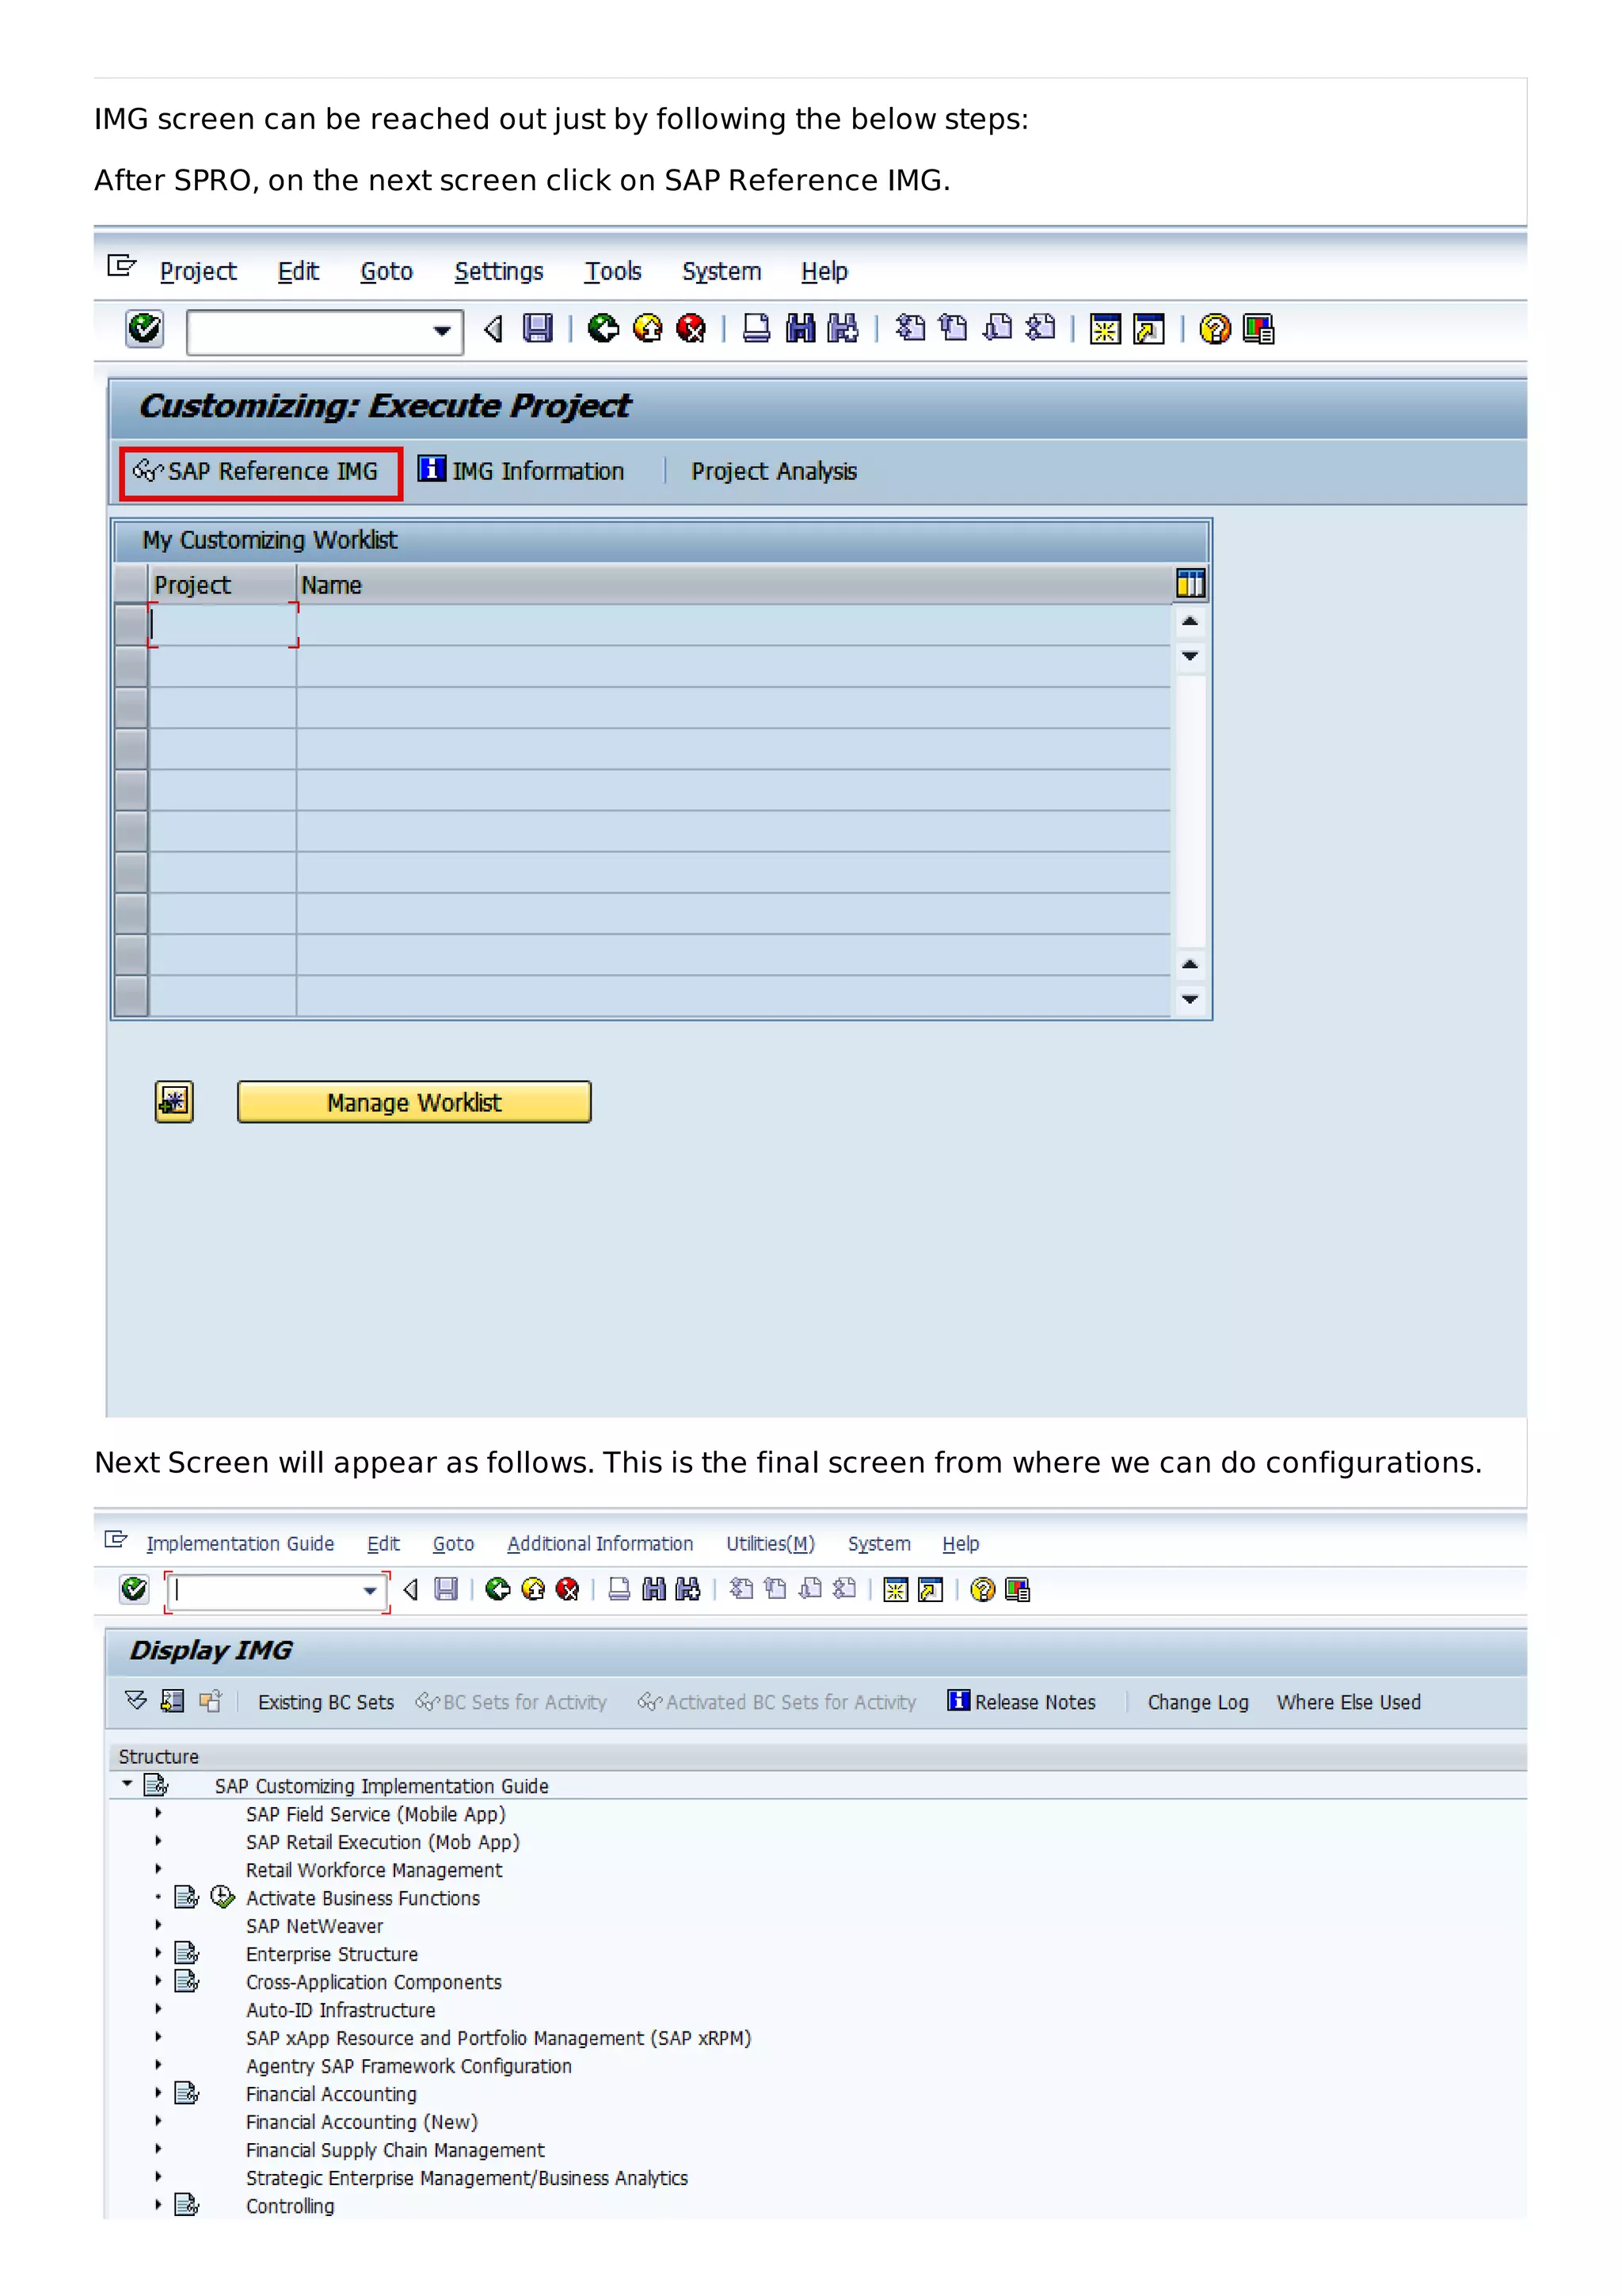This screenshot has width=1622, height=2296.
Task: Expand Controlling node
Action: (x=158, y=2204)
